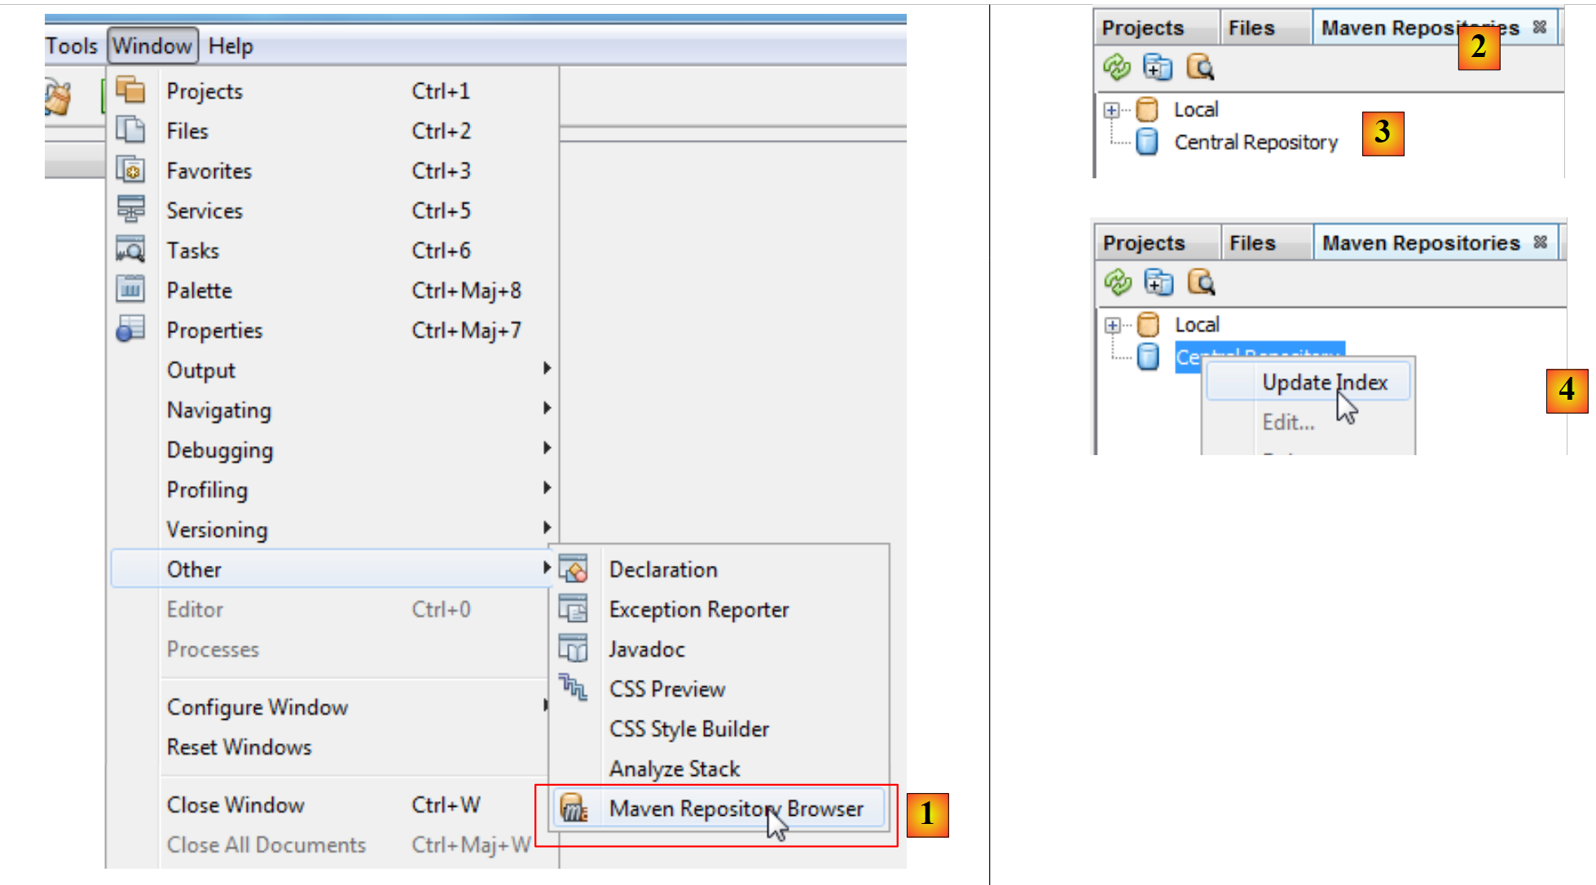1596x885 pixels.
Task: Click the Palette icon in the menu
Action: (x=130, y=290)
